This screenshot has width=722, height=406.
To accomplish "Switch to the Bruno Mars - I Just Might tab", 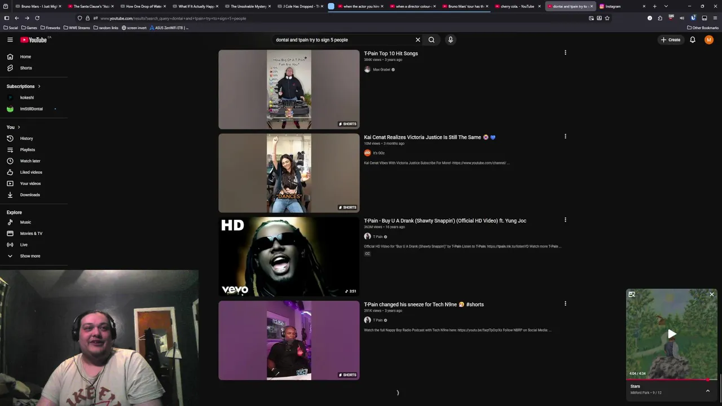I will [37, 6].
